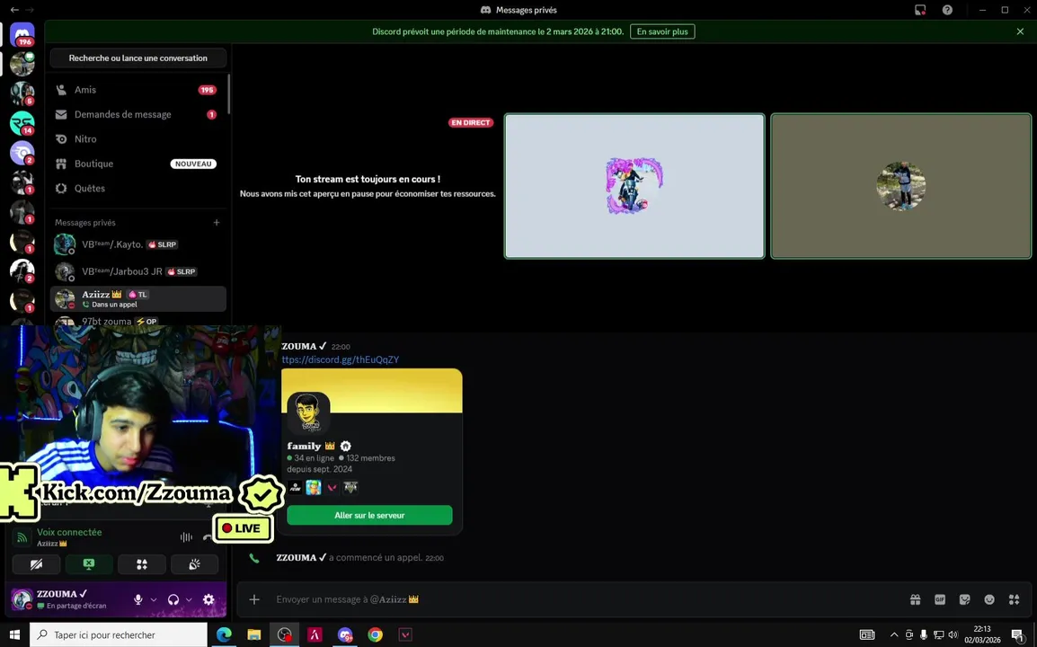Click the green call-started phone icon
Screen dimensions: 1037x647
pos(254,558)
